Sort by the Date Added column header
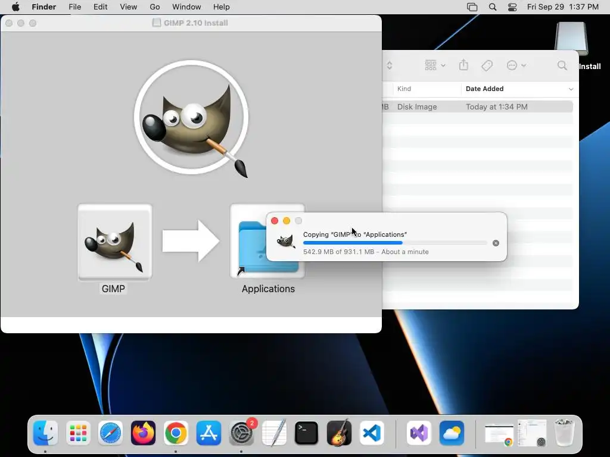 pos(484,89)
